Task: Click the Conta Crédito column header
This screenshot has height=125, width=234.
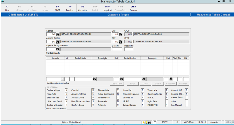Action: 129,58
